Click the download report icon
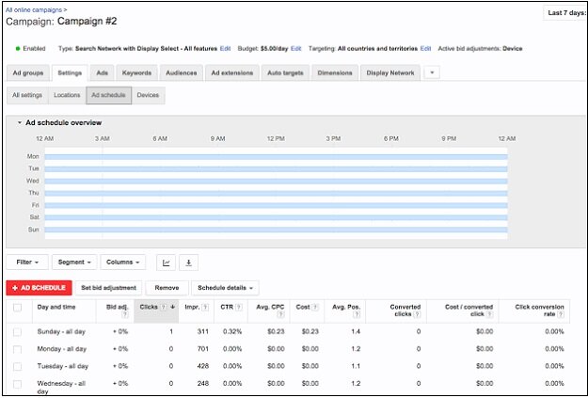 pos(187,263)
